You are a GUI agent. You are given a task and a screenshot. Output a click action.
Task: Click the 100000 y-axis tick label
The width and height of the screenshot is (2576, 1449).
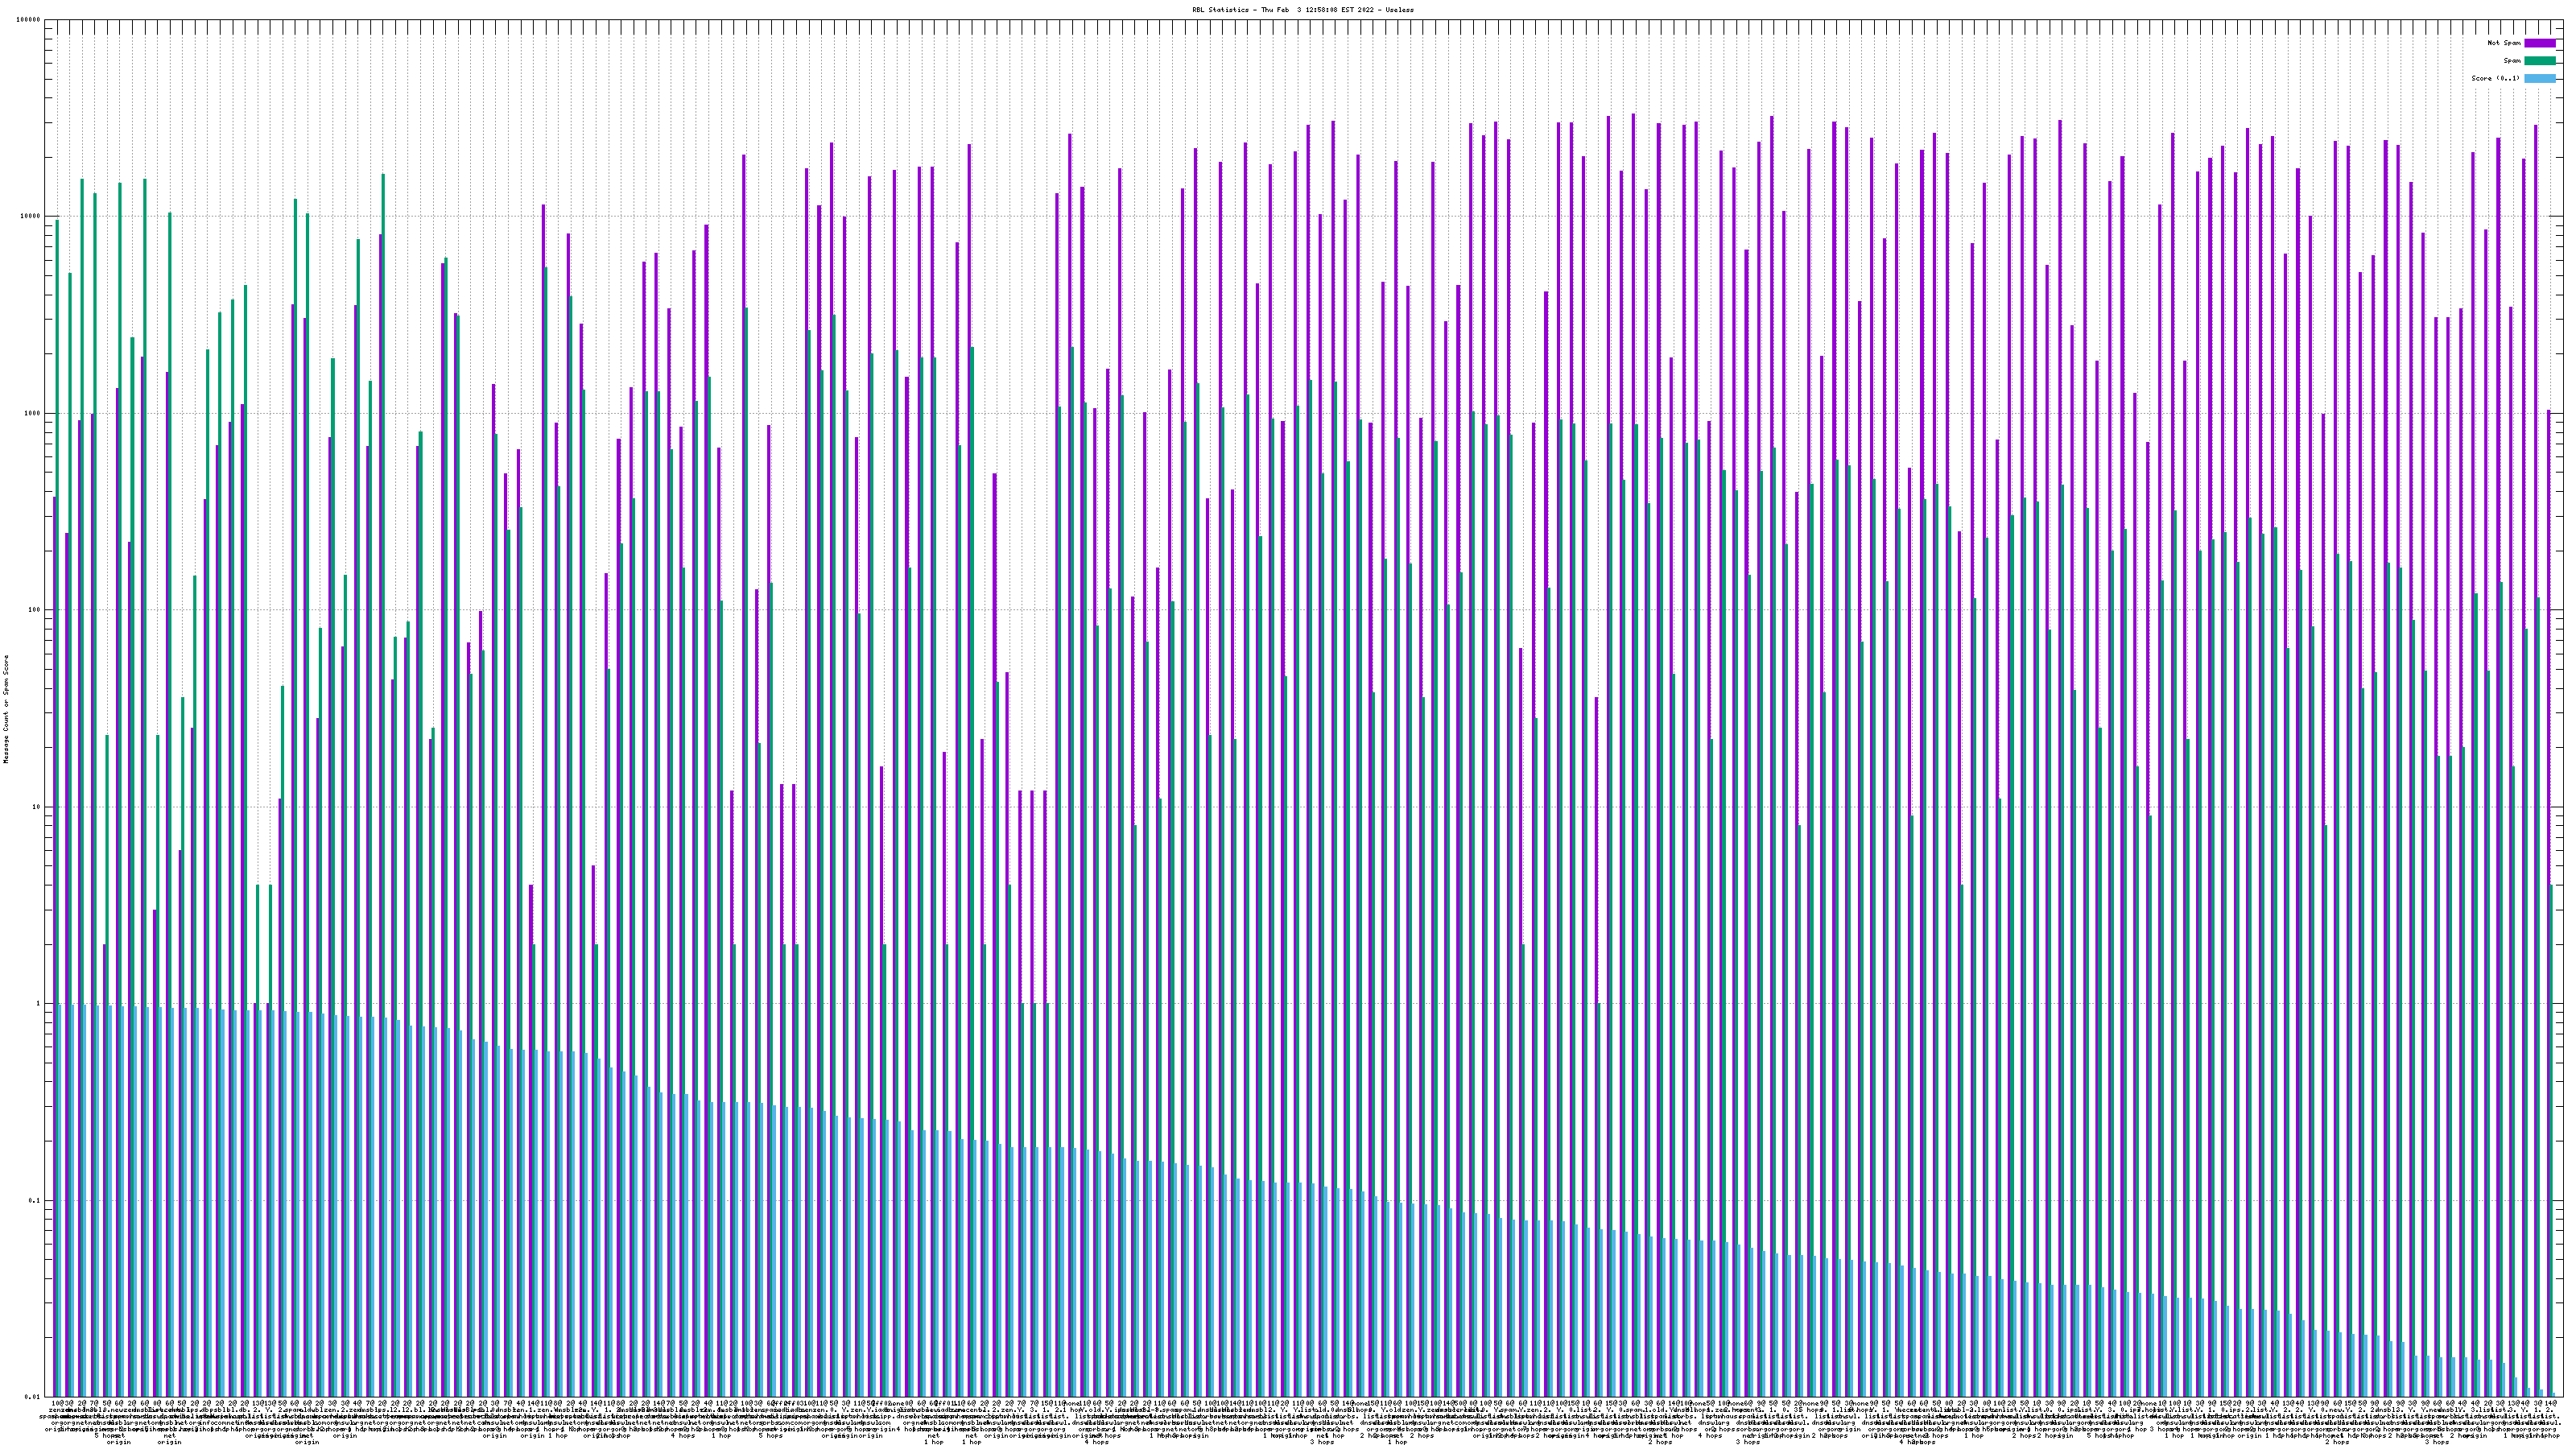(x=29, y=20)
